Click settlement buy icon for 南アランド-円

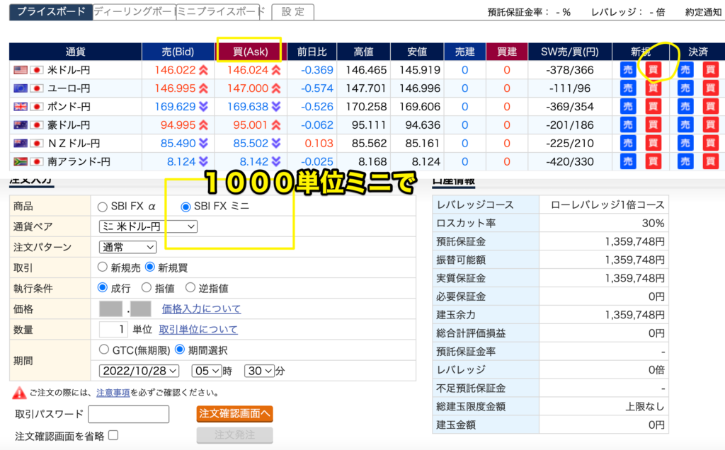tap(710, 162)
